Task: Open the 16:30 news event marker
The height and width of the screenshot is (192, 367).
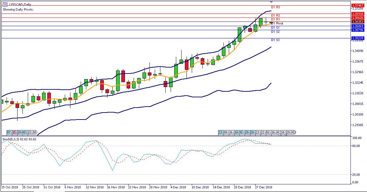Action: 275,132
